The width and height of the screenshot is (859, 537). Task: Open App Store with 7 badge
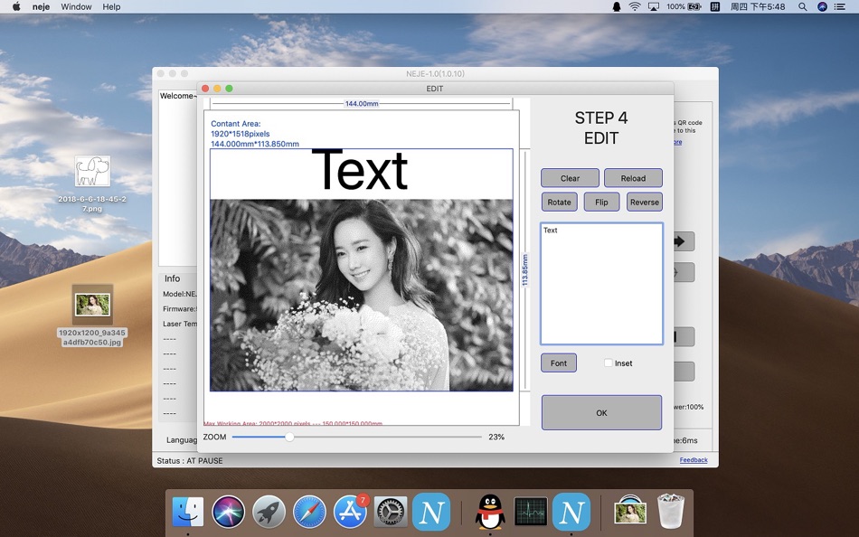click(x=351, y=512)
